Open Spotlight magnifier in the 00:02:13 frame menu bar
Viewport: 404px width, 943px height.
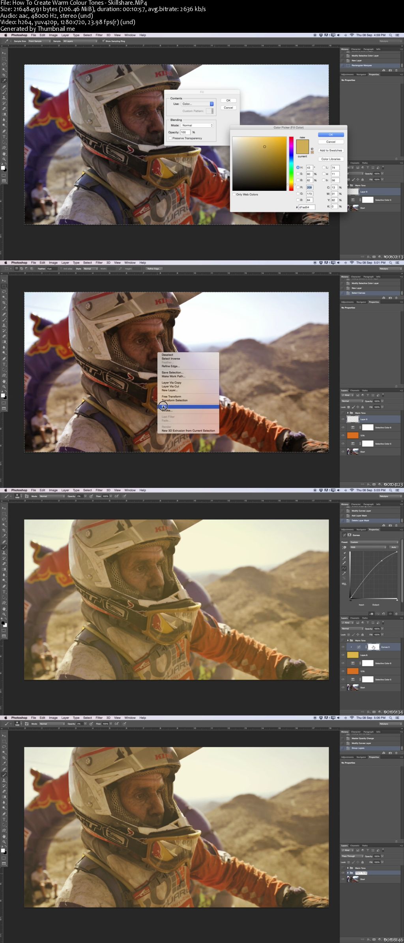point(391,35)
